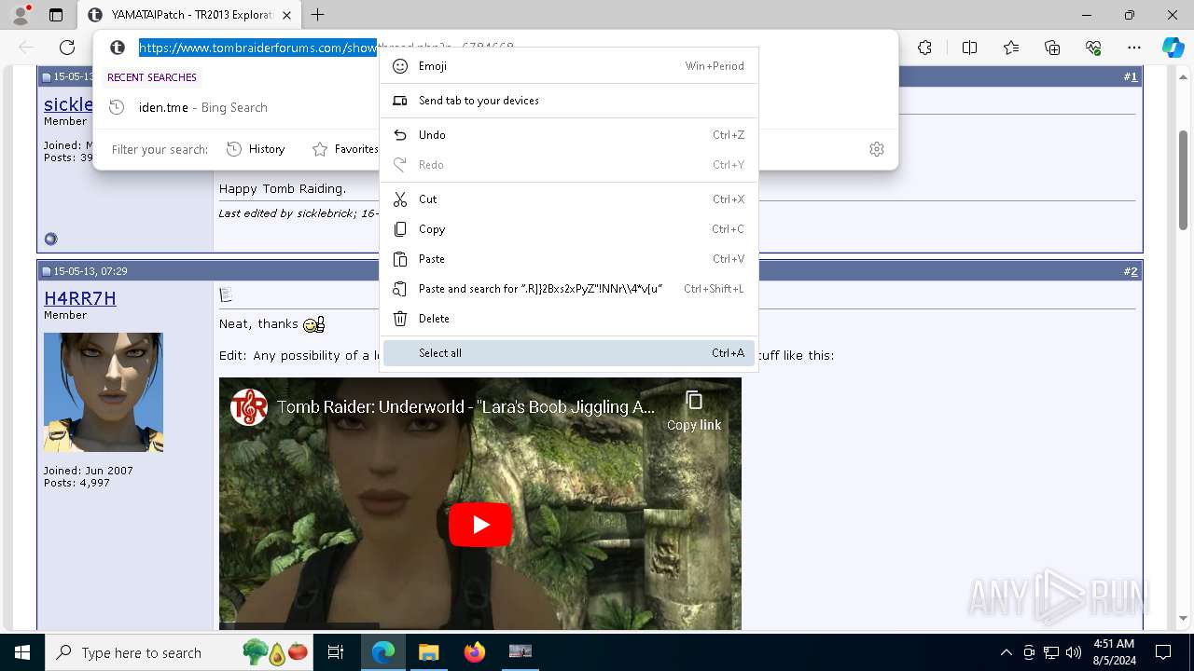
Task: Open the network tray icon
Action: coord(1051,652)
